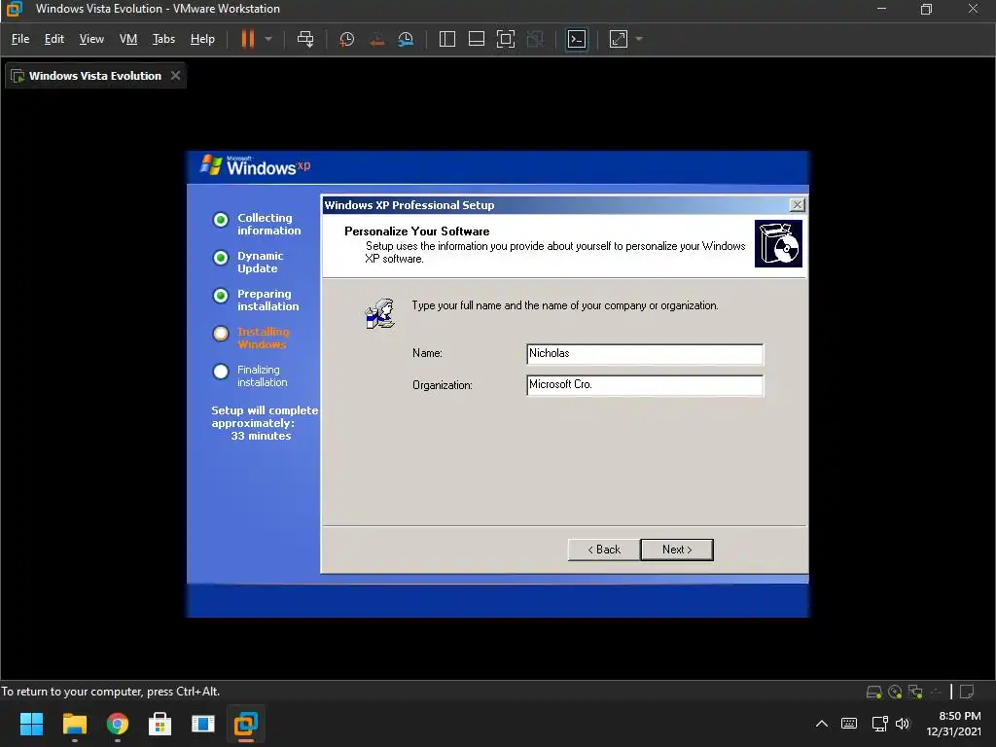Show hidden system tray icons
This screenshot has height=747, width=996.
[821, 724]
